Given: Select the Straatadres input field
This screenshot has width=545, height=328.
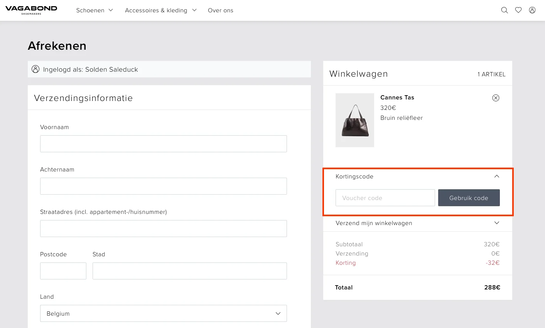Looking at the screenshot, I should pos(164,229).
